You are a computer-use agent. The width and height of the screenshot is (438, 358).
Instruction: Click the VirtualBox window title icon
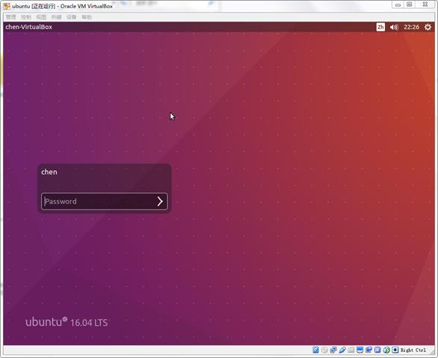[7, 6]
